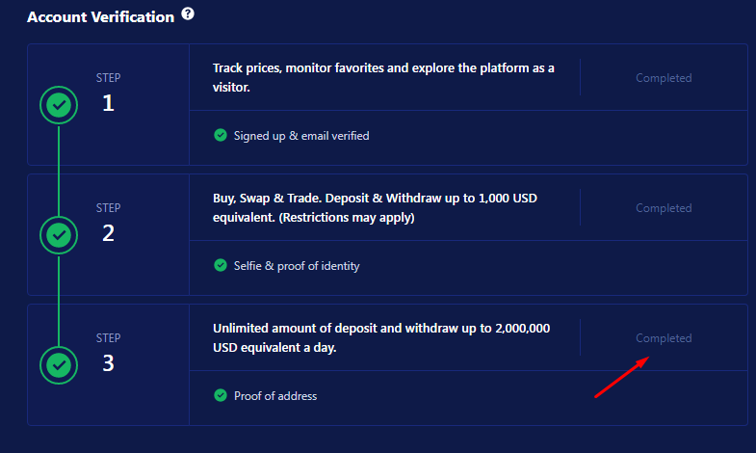Click the check icon beside Signed up & email verified
The height and width of the screenshot is (453, 756).
221,135
